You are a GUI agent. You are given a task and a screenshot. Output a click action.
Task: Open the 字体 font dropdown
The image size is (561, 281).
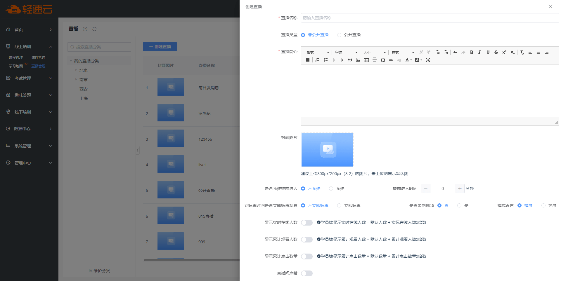tap(346, 53)
